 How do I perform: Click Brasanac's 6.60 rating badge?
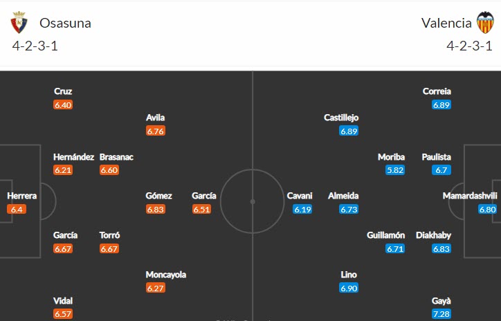pyautogui.click(x=109, y=170)
